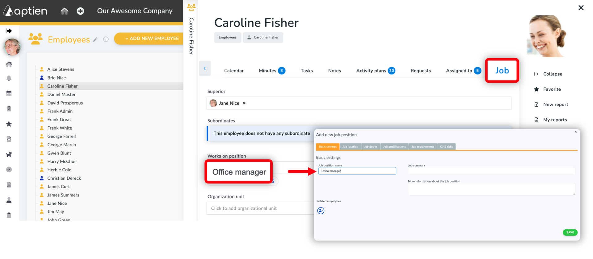Select Frank Great in employee list

pos(59,120)
